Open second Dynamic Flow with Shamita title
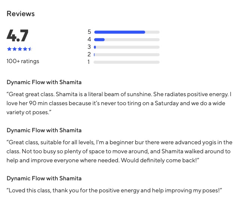245x204 pixels. pyautogui.click(x=44, y=130)
